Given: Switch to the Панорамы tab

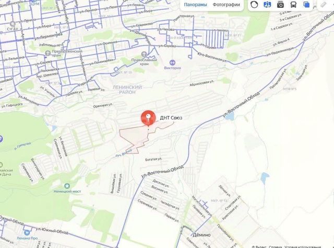Looking at the screenshot, I should click(x=195, y=5).
